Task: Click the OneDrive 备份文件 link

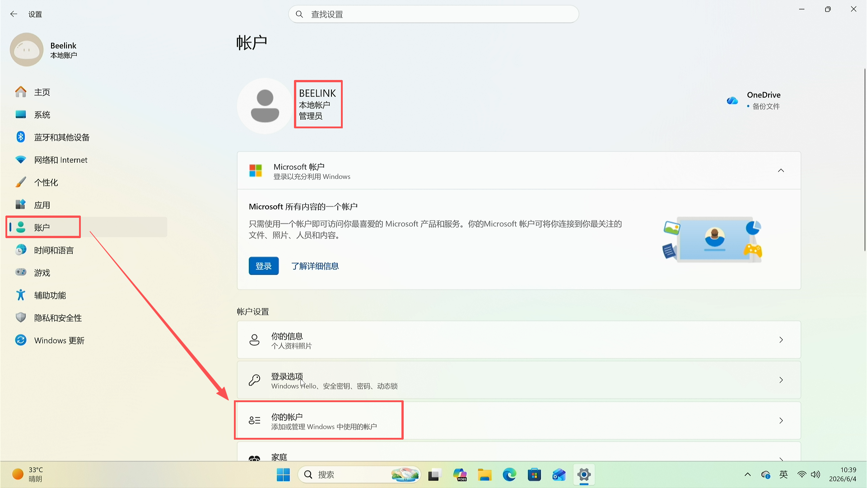Action: [x=766, y=106]
